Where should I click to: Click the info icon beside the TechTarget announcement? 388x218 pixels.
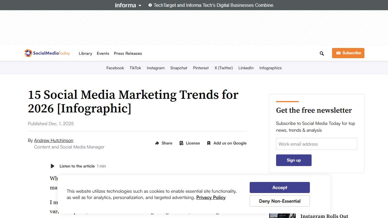pyautogui.click(x=150, y=5)
